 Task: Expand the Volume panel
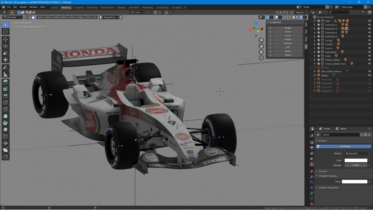(x=323, y=171)
